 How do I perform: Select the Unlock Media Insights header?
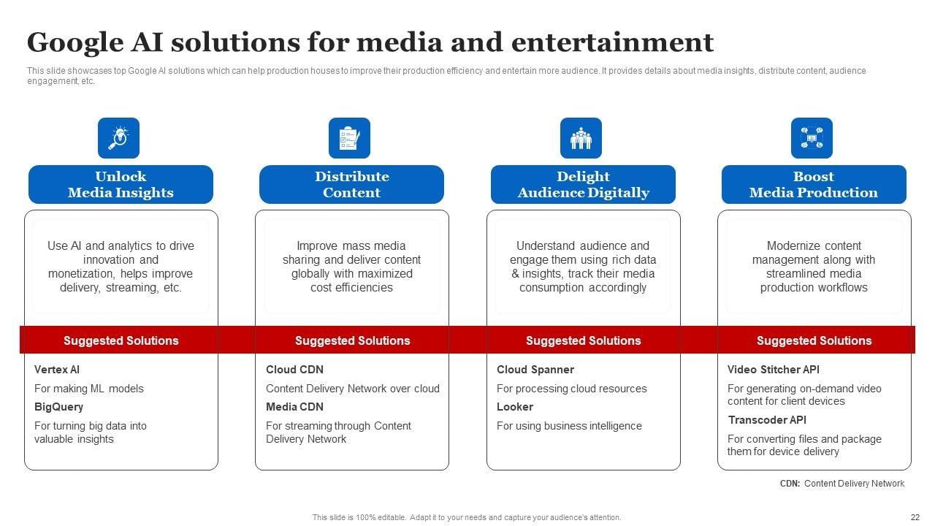point(121,185)
